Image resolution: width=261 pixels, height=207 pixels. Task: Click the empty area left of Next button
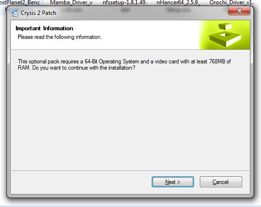tap(80, 182)
